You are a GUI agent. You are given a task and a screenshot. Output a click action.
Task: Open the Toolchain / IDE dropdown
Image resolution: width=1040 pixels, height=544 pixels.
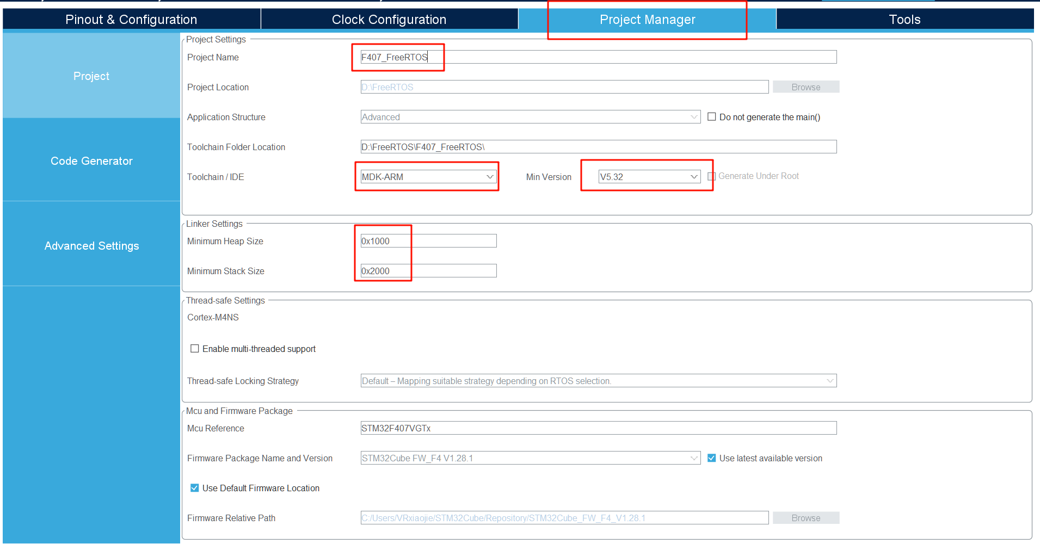pyautogui.click(x=428, y=177)
